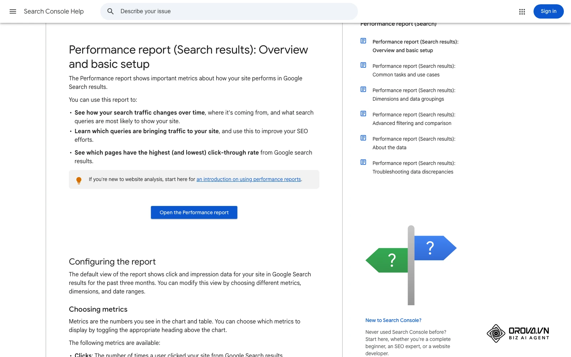571x357 pixels.
Task: Click the Configuring the report heading
Action: coord(112,262)
